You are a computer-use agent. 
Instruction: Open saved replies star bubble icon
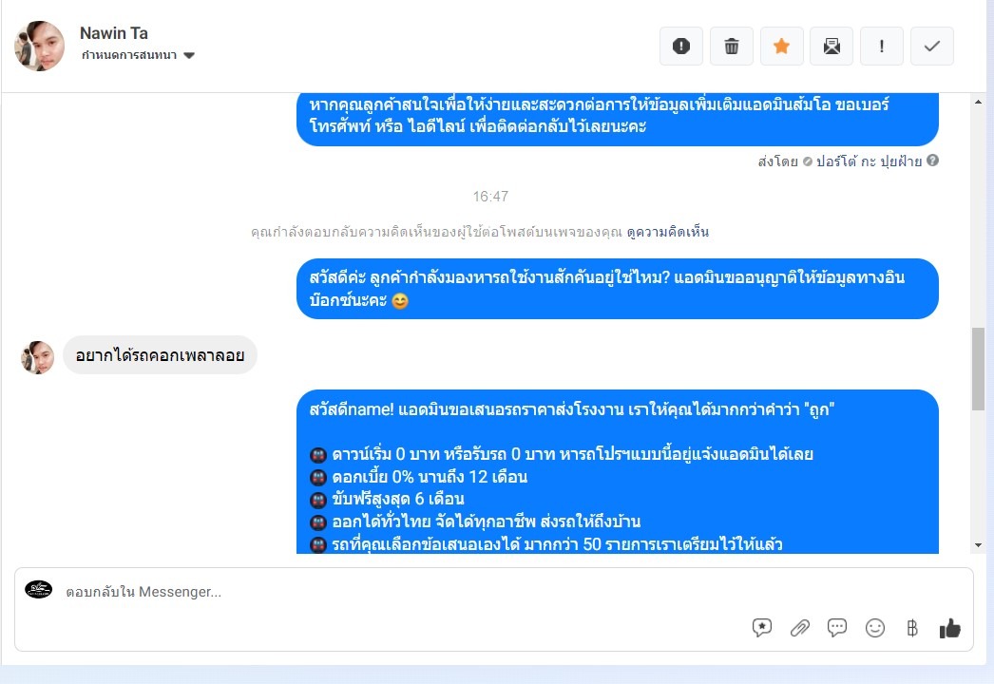tap(762, 628)
